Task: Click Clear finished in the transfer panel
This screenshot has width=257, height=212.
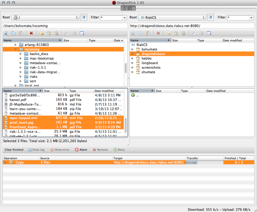Action: pos(14,149)
